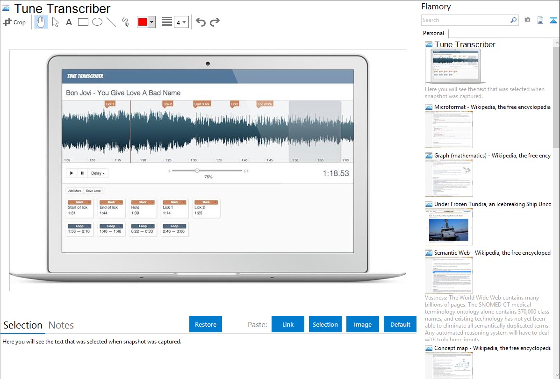Click the Under Frozen Tundra article title
560x379 pixels.
click(493, 204)
